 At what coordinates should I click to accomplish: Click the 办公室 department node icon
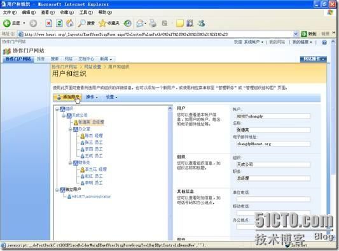(x=76, y=129)
